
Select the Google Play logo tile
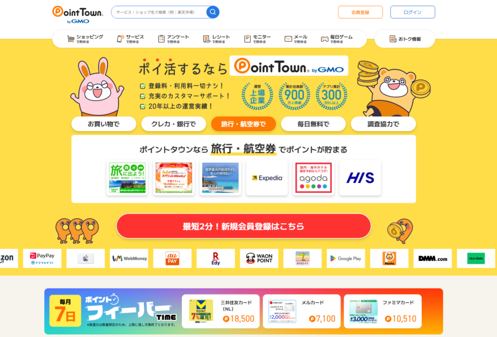[346, 258]
